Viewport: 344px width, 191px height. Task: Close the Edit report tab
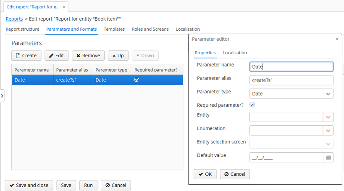[x=64, y=7]
